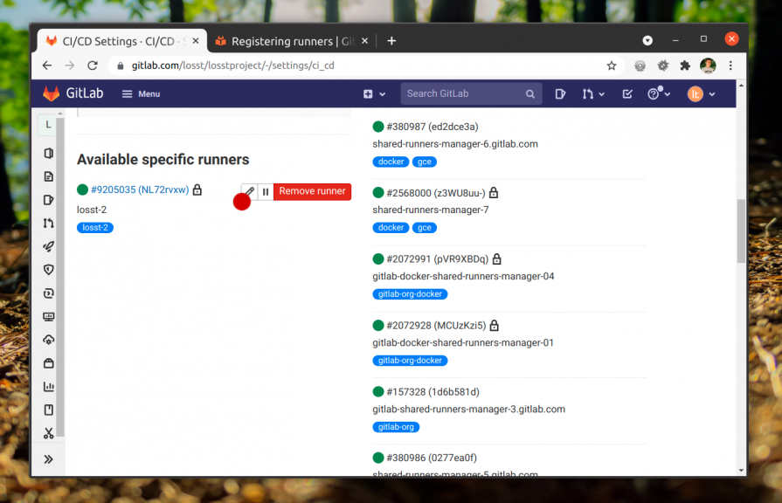Expand the sidebar with double chevron

point(48,459)
